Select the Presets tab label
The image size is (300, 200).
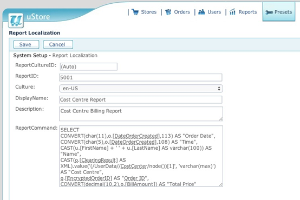tap(283, 12)
